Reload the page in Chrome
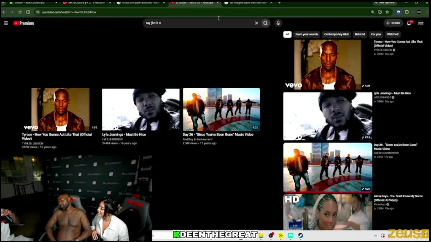The width and height of the screenshot is (431, 242). pos(20,12)
